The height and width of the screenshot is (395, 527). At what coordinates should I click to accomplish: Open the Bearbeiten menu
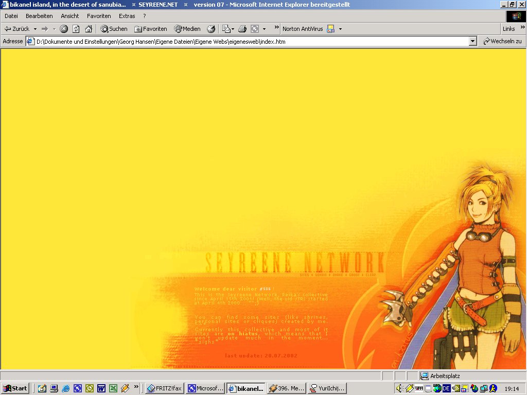tap(39, 16)
